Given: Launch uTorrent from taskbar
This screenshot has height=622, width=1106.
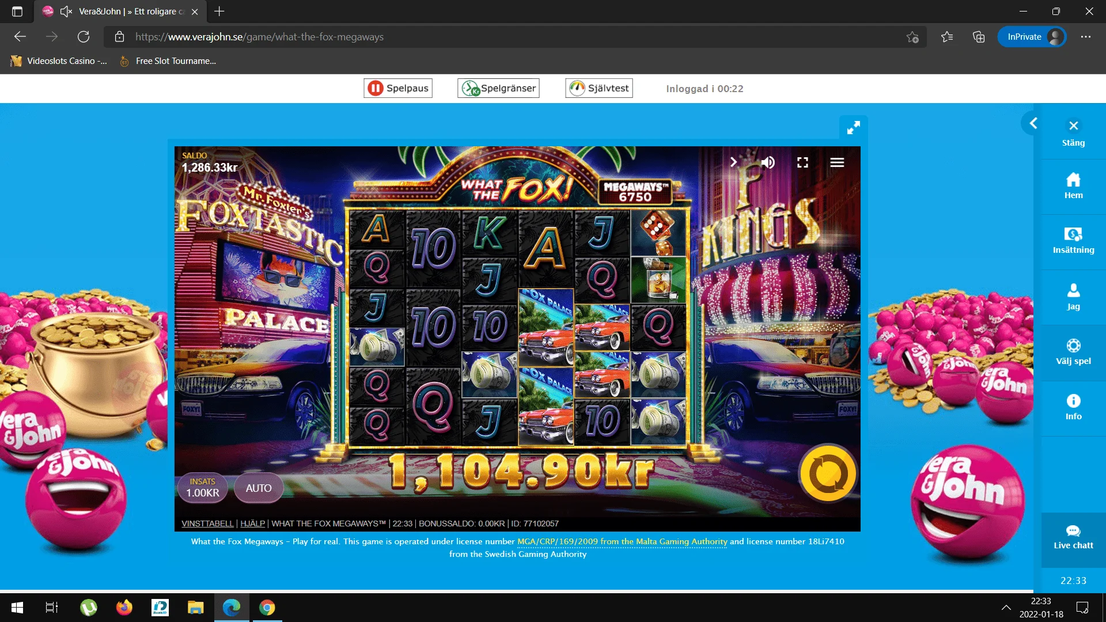Looking at the screenshot, I should (89, 608).
